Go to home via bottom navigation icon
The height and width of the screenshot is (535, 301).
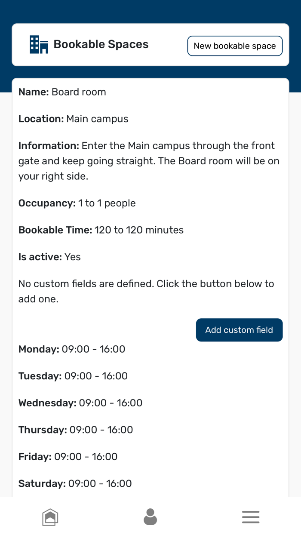pyautogui.click(x=50, y=517)
